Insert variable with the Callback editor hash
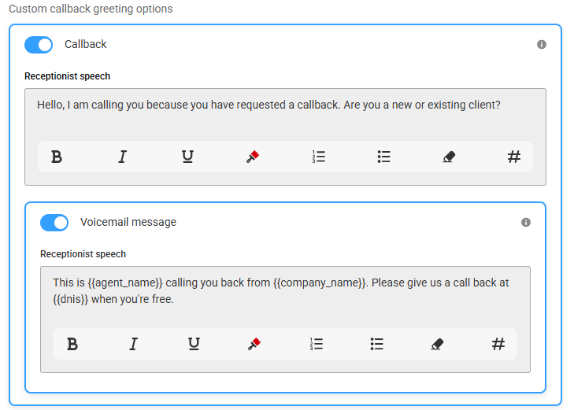The image size is (574, 410). pos(514,157)
